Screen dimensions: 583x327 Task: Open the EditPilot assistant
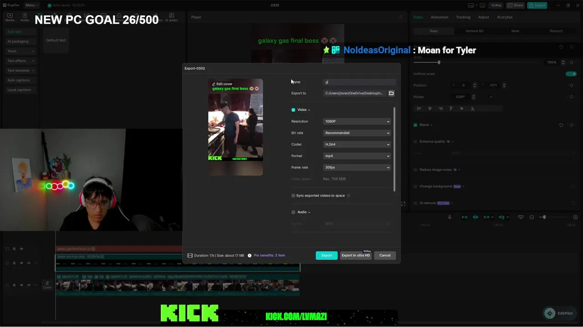(x=560, y=313)
